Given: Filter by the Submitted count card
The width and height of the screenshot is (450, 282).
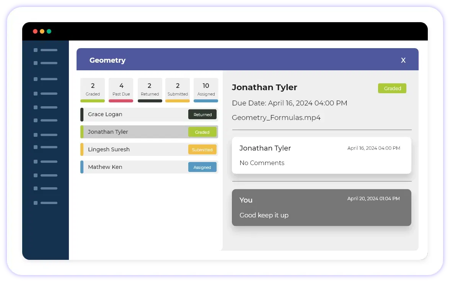Looking at the screenshot, I should pos(178,90).
